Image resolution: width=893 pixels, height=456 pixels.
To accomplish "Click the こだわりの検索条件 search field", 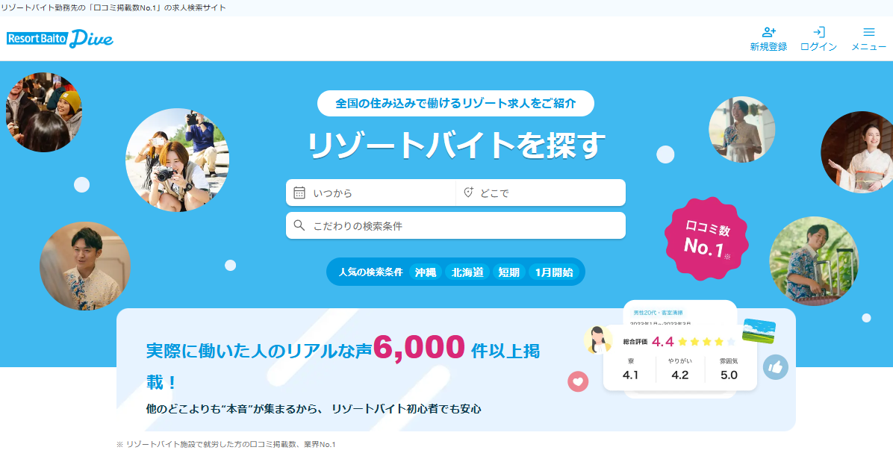I will (x=455, y=225).
